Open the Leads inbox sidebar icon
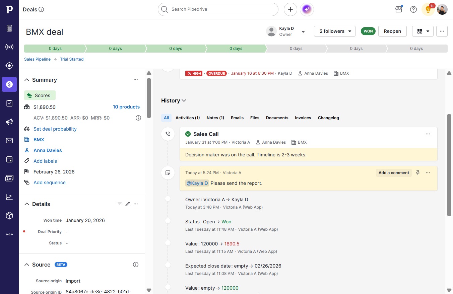 (9, 28)
